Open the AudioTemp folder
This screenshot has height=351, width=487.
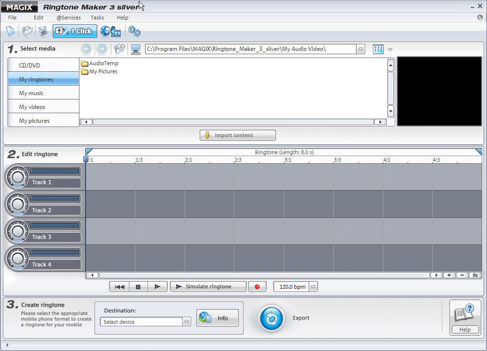[103, 63]
